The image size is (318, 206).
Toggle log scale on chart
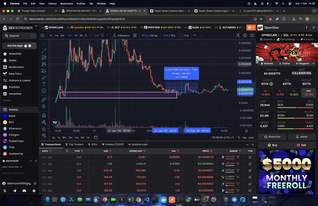coord(244,137)
